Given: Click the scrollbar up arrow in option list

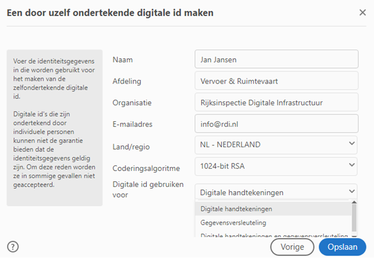Looking at the screenshot, I should (x=354, y=202).
